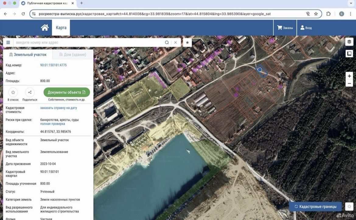Zoom in on the map
Viewport: 356px width, 220px height.
(x=349, y=76)
